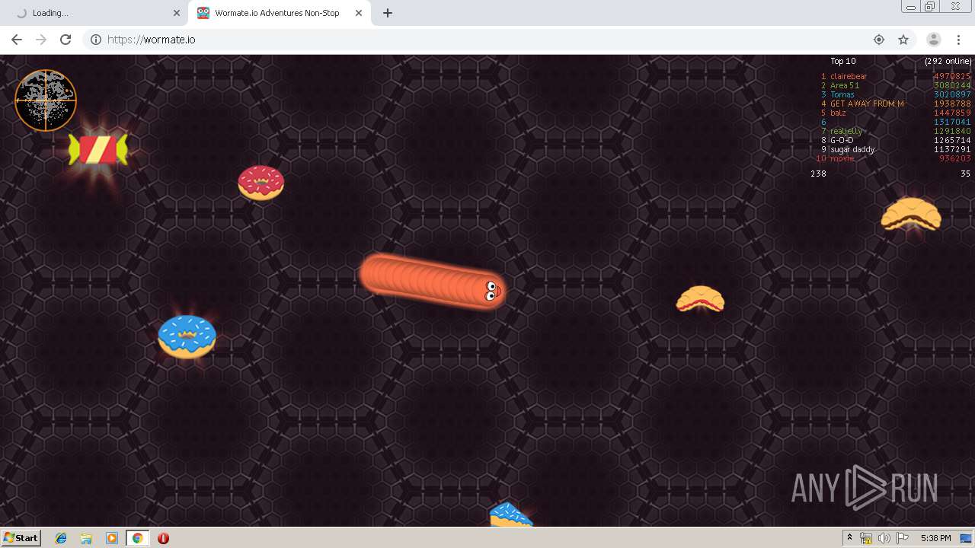
Task: Select the Wormate.io Adventures Non-Stop tab
Action: tap(280, 13)
